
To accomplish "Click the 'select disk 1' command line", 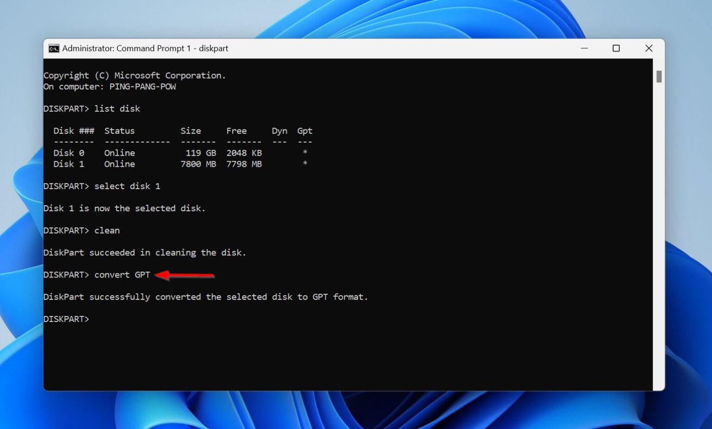I will point(127,186).
